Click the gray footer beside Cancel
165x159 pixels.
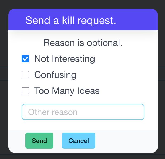point(125,141)
